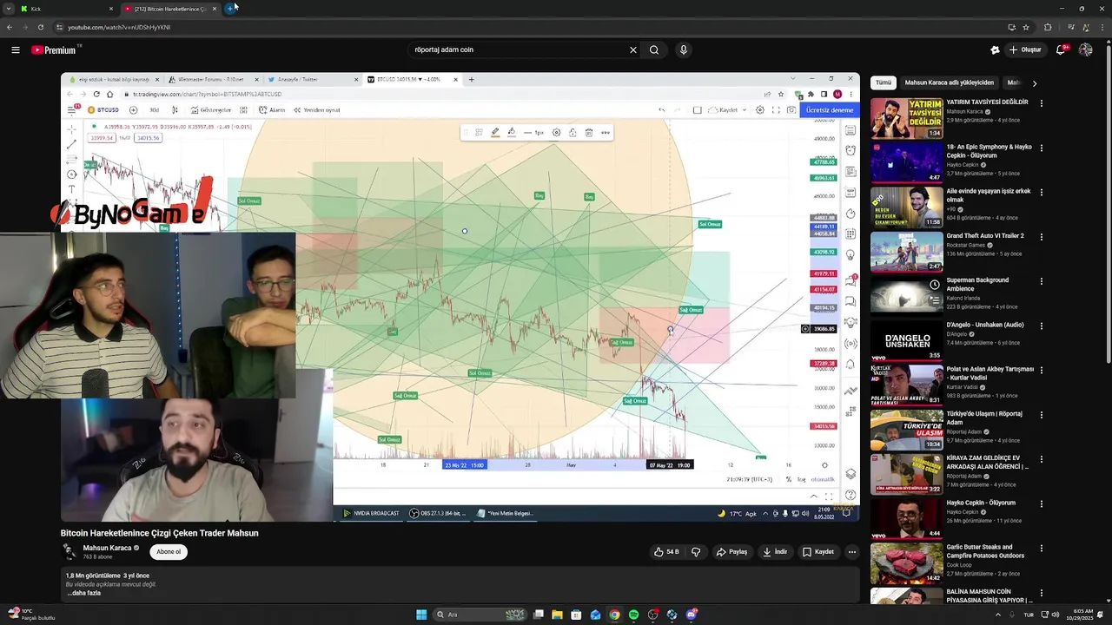Open the Windows Start menu
Image resolution: width=1112 pixels, height=625 pixels.
pyautogui.click(x=421, y=615)
